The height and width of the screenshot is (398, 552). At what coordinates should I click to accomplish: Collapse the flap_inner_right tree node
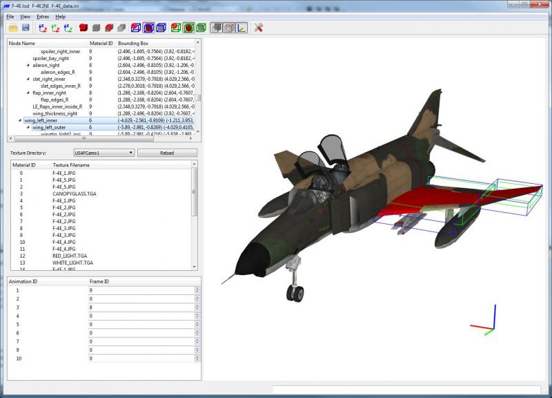(x=28, y=93)
